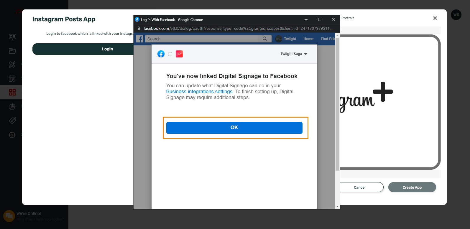Open the tag label sidebar icon
Viewport: 470px width, 229px height.
(x=12, y=121)
